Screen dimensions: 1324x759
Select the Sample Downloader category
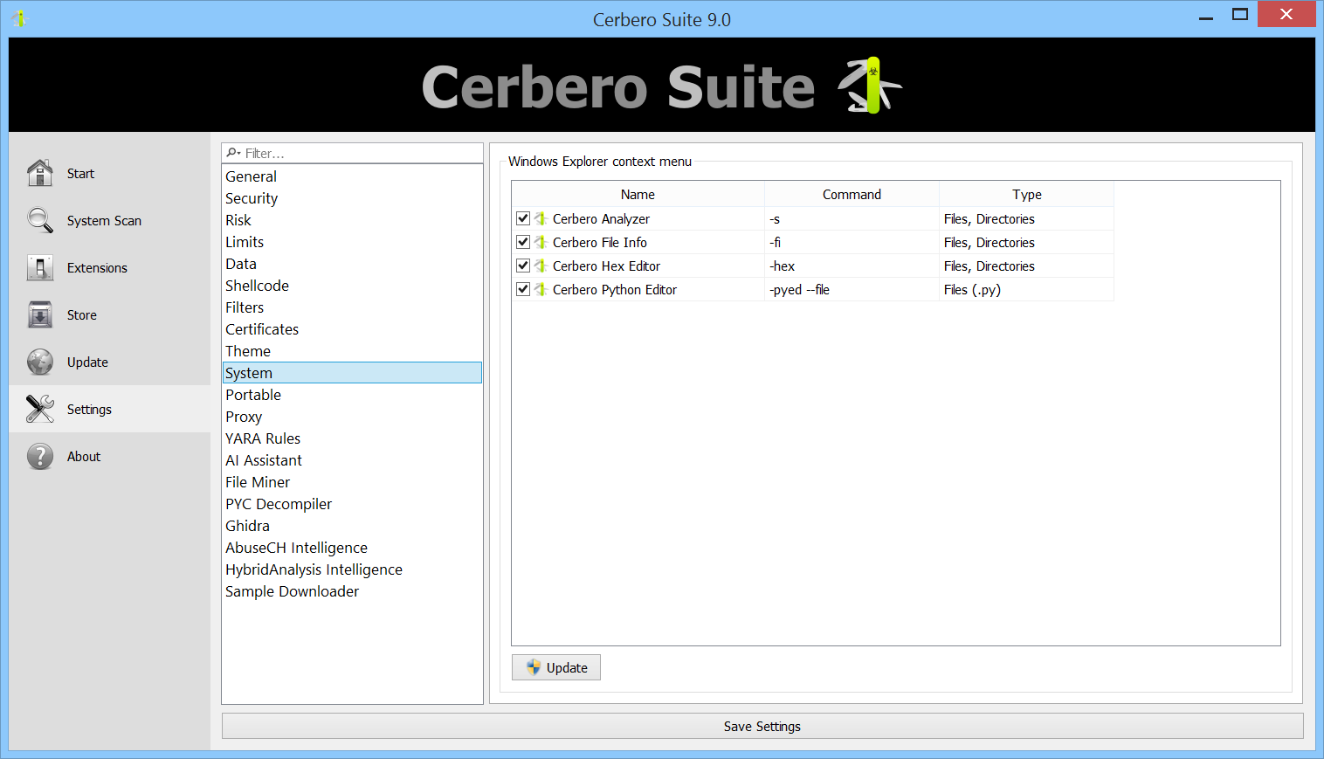coord(352,591)
